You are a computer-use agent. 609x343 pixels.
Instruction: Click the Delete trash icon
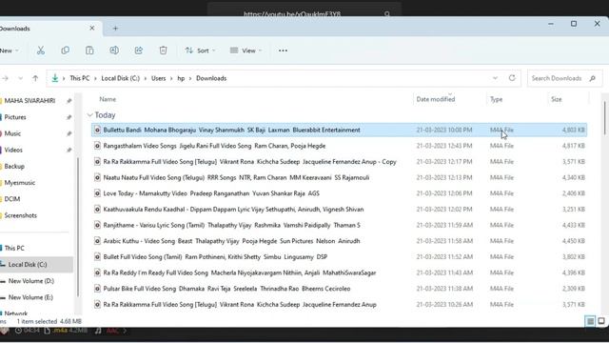[x=163, y=50]
